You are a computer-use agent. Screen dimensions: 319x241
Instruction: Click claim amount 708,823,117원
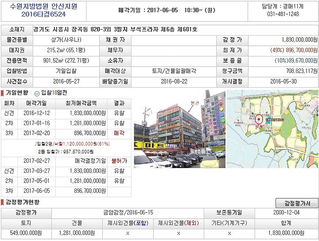[302, 71]
